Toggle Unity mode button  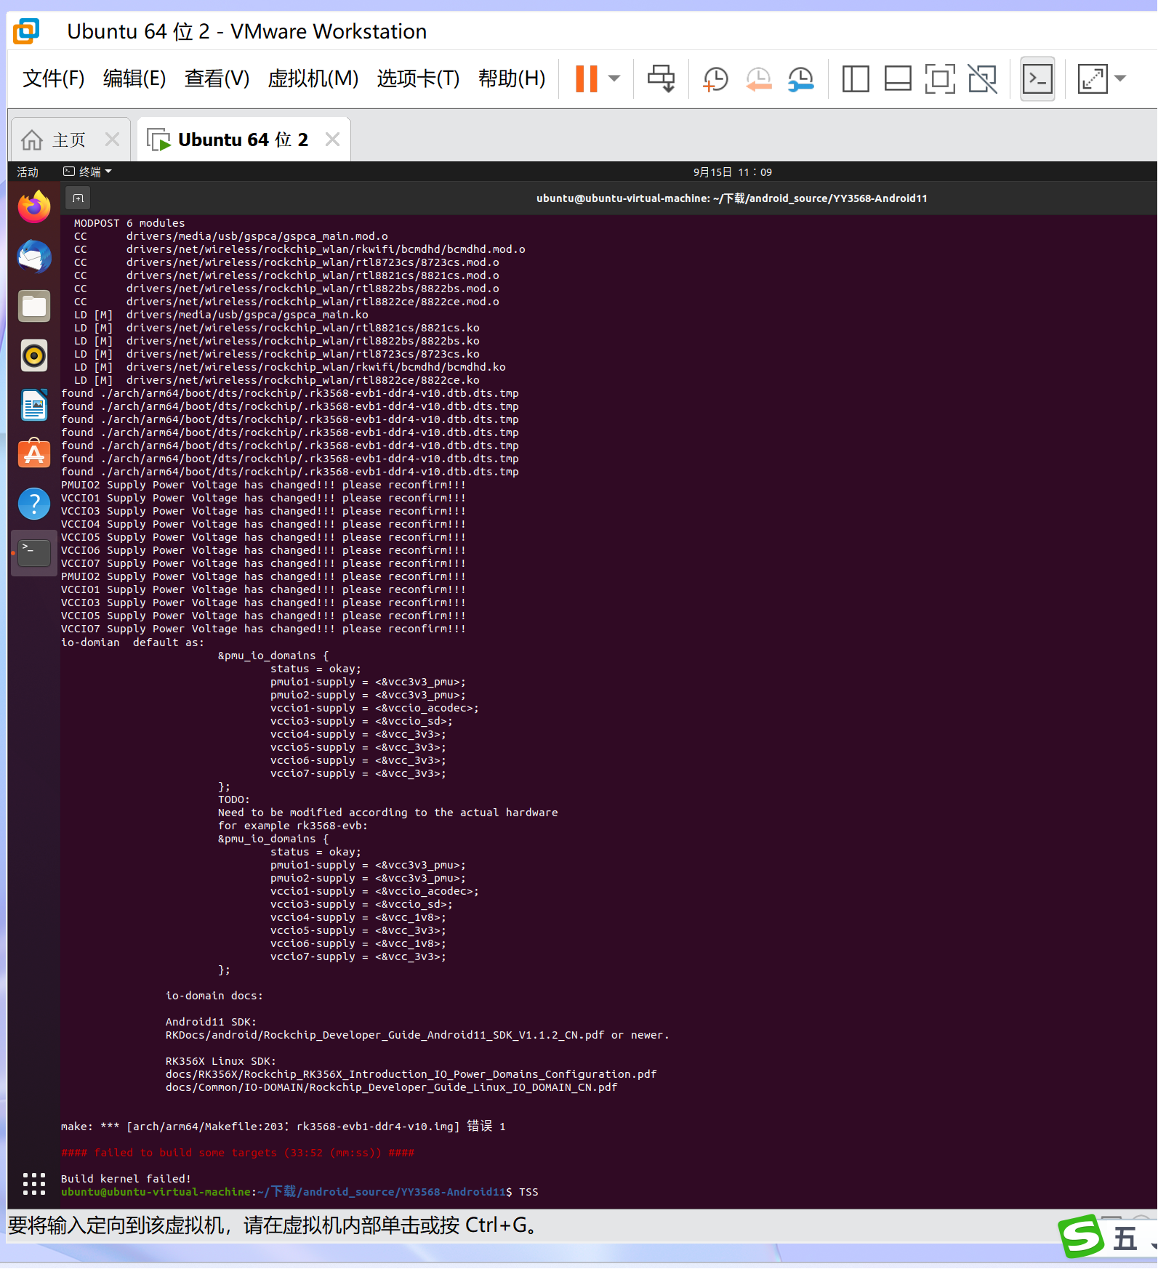click(x=982, y=78)
